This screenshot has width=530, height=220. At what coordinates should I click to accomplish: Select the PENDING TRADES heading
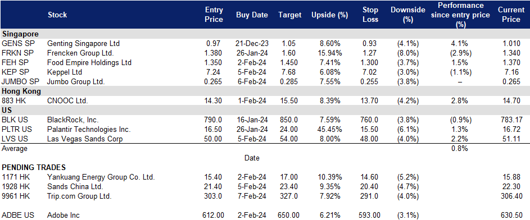[34, 167]
